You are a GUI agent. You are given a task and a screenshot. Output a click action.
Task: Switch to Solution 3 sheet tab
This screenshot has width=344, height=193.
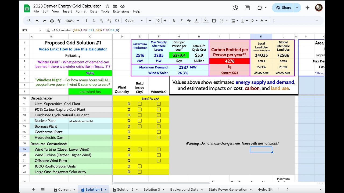point(152,190)
